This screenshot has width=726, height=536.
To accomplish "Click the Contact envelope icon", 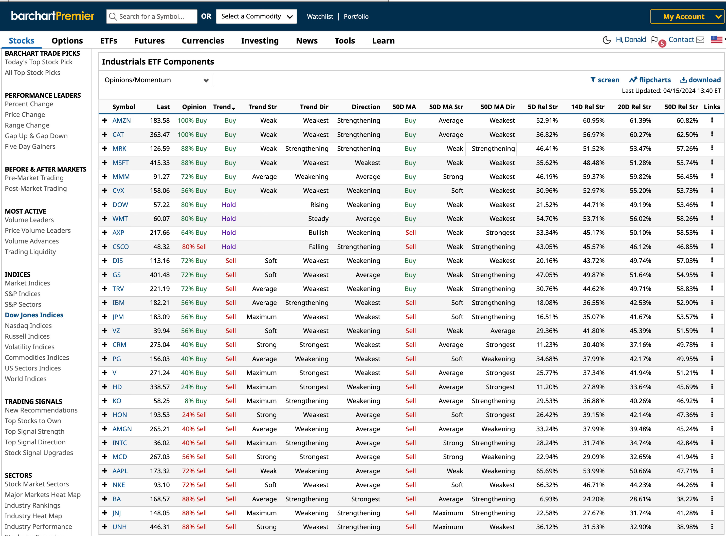I will (x=700, y=40).
